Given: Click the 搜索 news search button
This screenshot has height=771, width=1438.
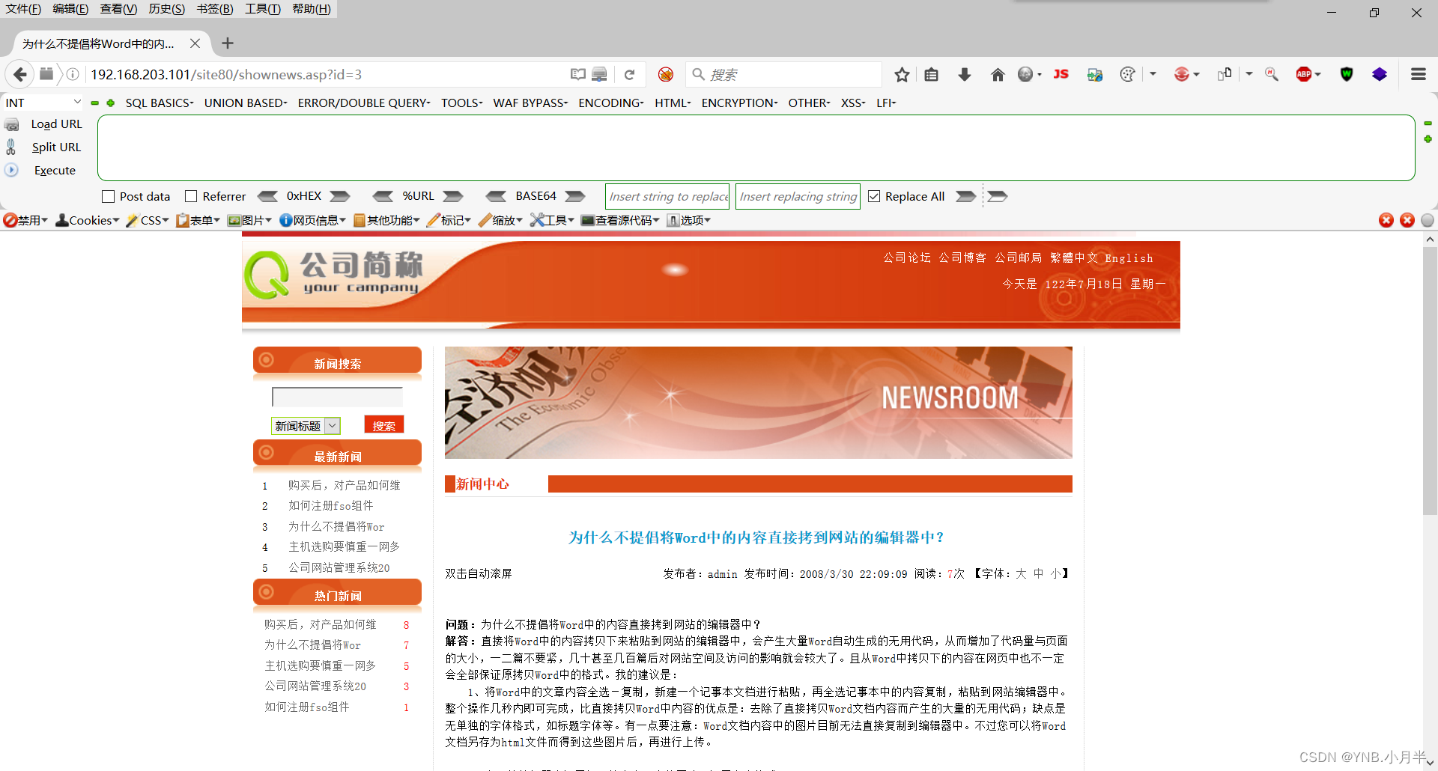Looking at the screenshot, I should point(383,424).
